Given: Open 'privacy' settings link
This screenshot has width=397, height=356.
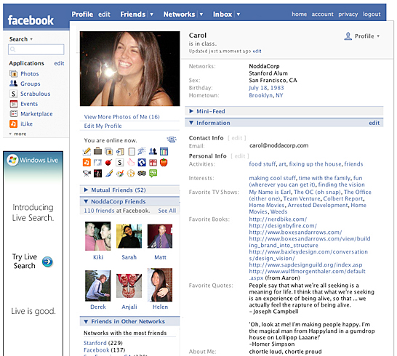Looking at the screenshot, I should pos(348,15).
